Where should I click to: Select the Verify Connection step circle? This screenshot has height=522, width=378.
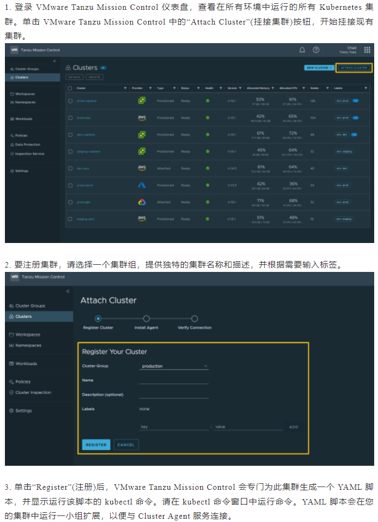[x=195, y=318]
